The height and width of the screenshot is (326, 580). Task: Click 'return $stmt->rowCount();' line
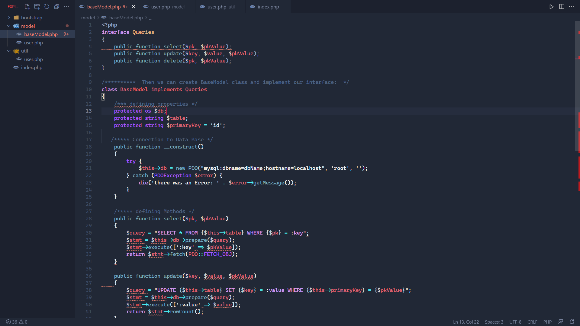pyautogui.click(x=165, y=312)
